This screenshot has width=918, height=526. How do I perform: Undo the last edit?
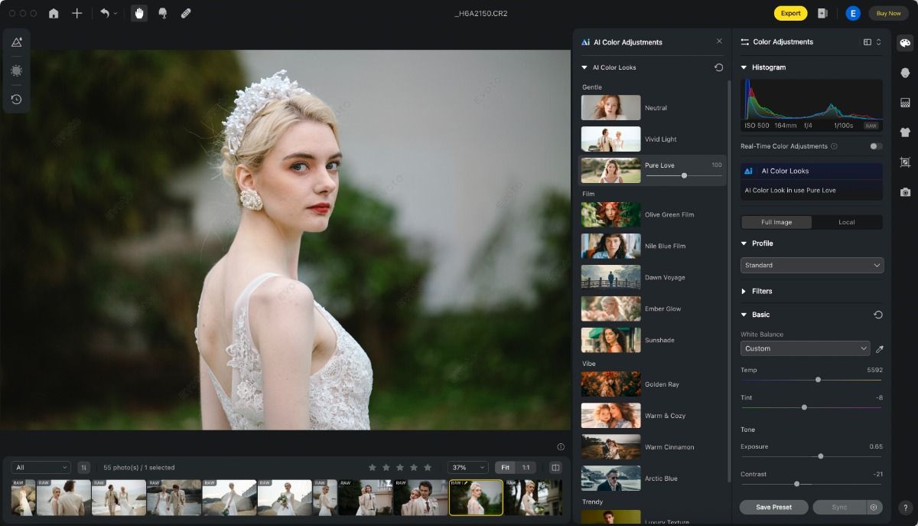point(106,13)
